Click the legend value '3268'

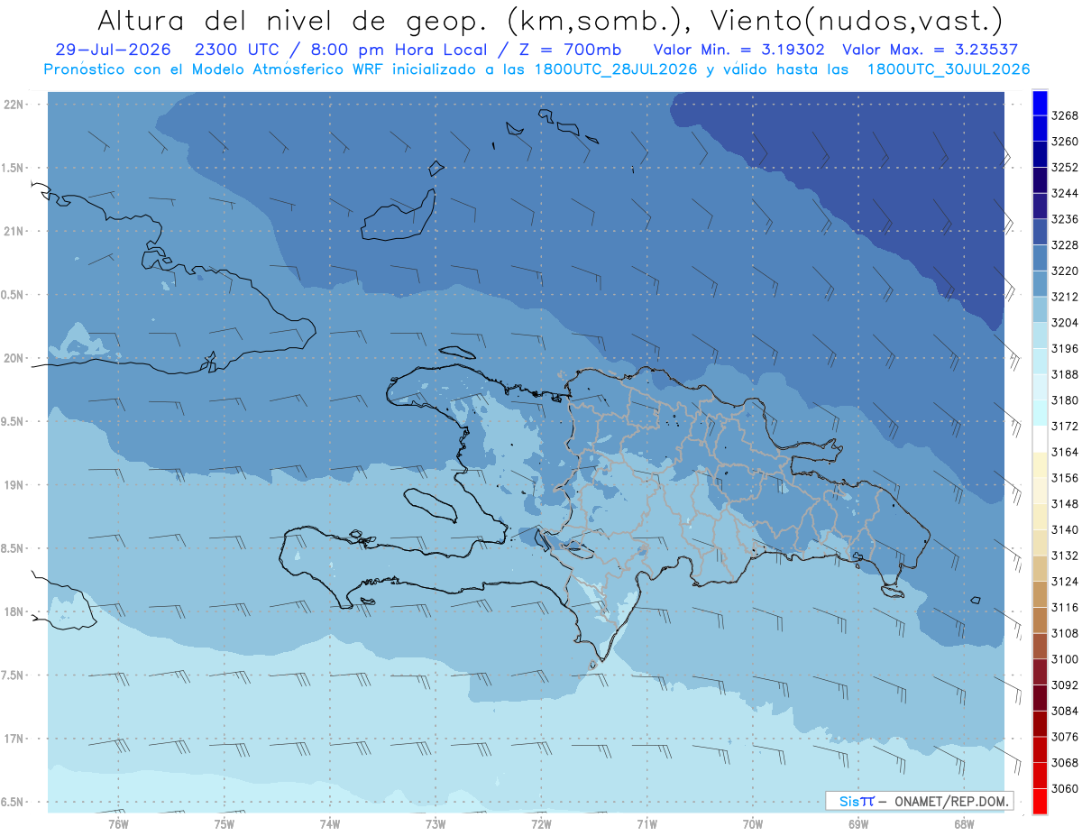[x=1064, y=115]
